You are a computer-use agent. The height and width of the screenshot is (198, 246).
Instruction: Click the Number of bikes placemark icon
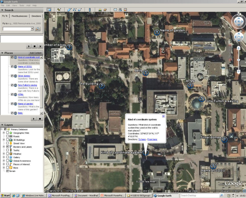69,47
